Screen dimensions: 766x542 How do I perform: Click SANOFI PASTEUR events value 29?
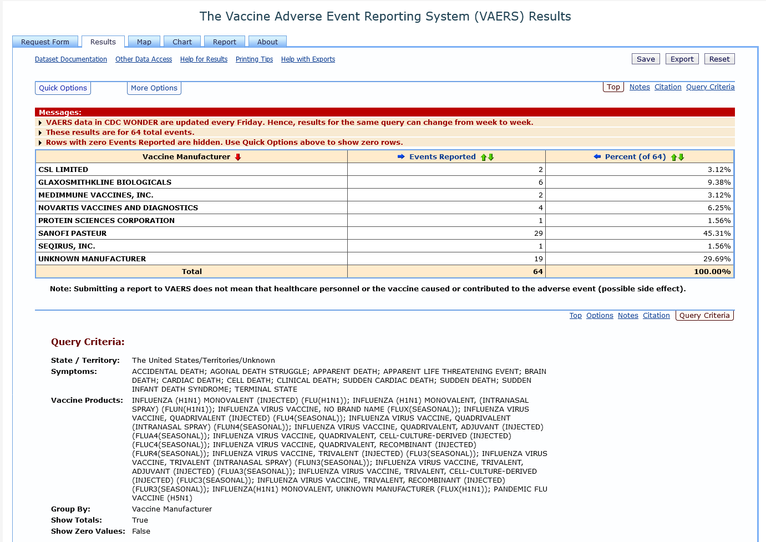pyautogui.click(x=539, y=234)
